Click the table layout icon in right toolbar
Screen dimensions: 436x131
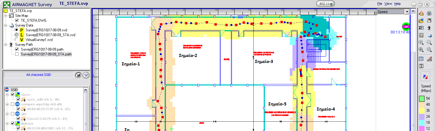coord(421,59)
